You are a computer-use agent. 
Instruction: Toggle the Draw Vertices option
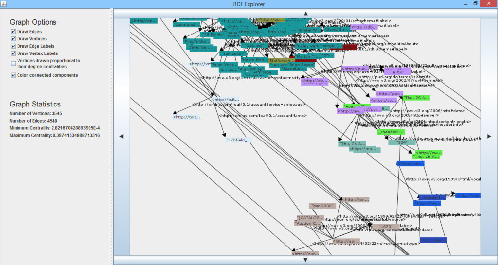(x=14, y=39)
